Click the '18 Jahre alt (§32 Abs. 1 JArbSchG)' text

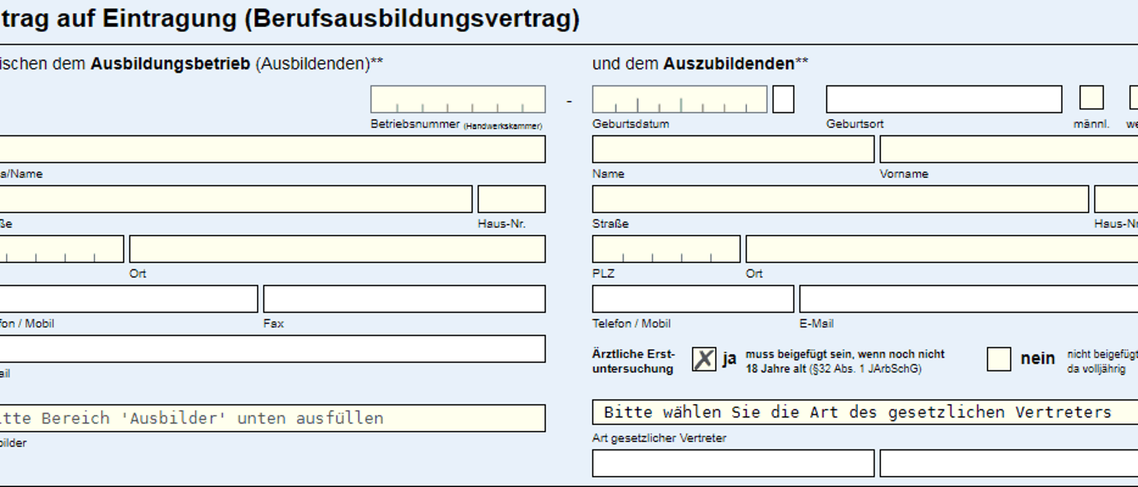click(833, 369)
